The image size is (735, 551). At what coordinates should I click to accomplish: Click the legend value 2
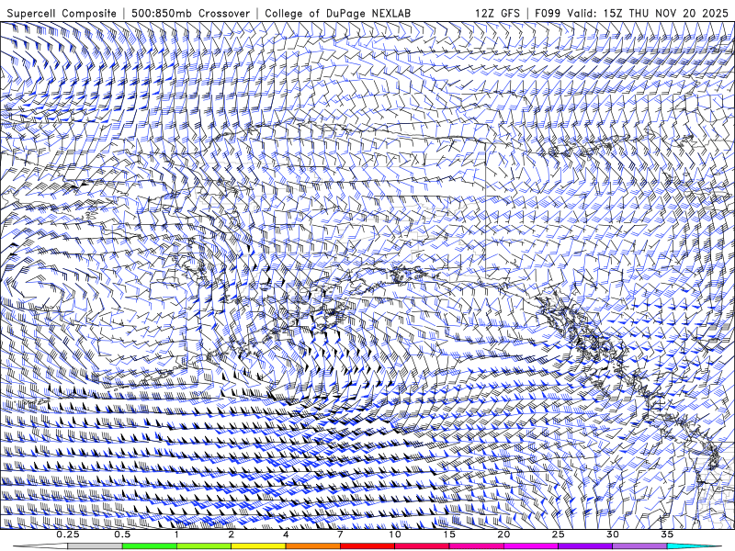(x=232, y=534)
